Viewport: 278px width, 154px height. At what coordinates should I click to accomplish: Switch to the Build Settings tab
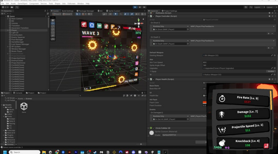point(68,11)
